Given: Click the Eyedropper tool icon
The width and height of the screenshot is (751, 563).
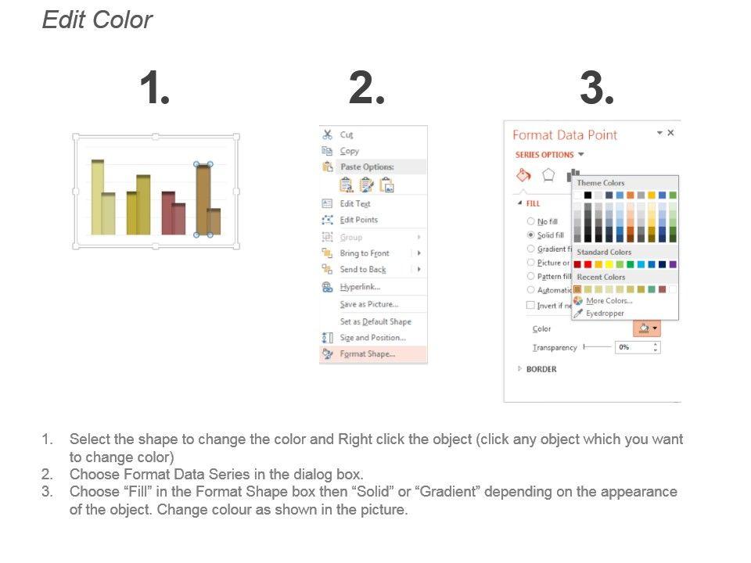Looking at the screenshot, I should 579,313.
